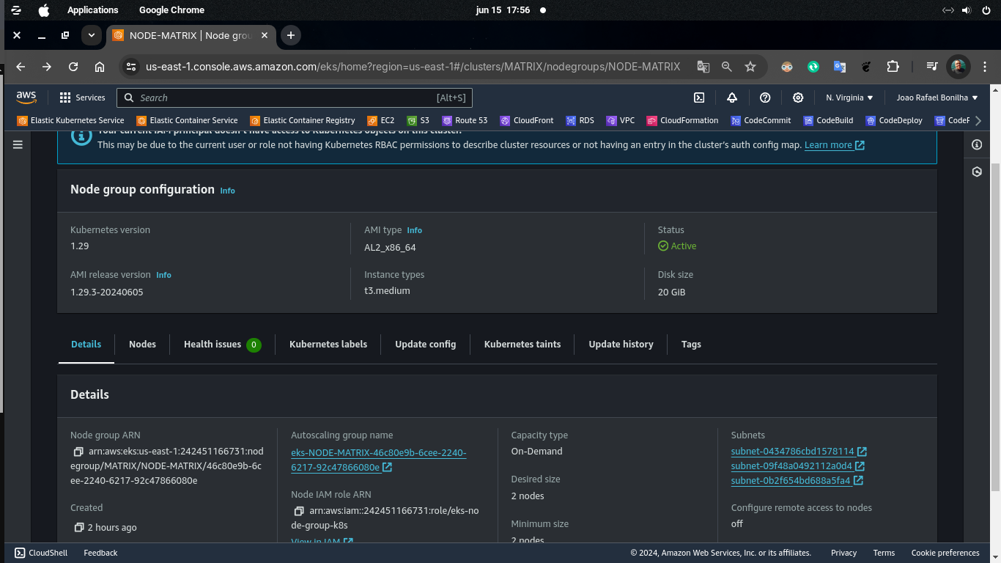Click the volume icon in system tray
This screenshot has width=1001, height=563.
tap(967, 10)
